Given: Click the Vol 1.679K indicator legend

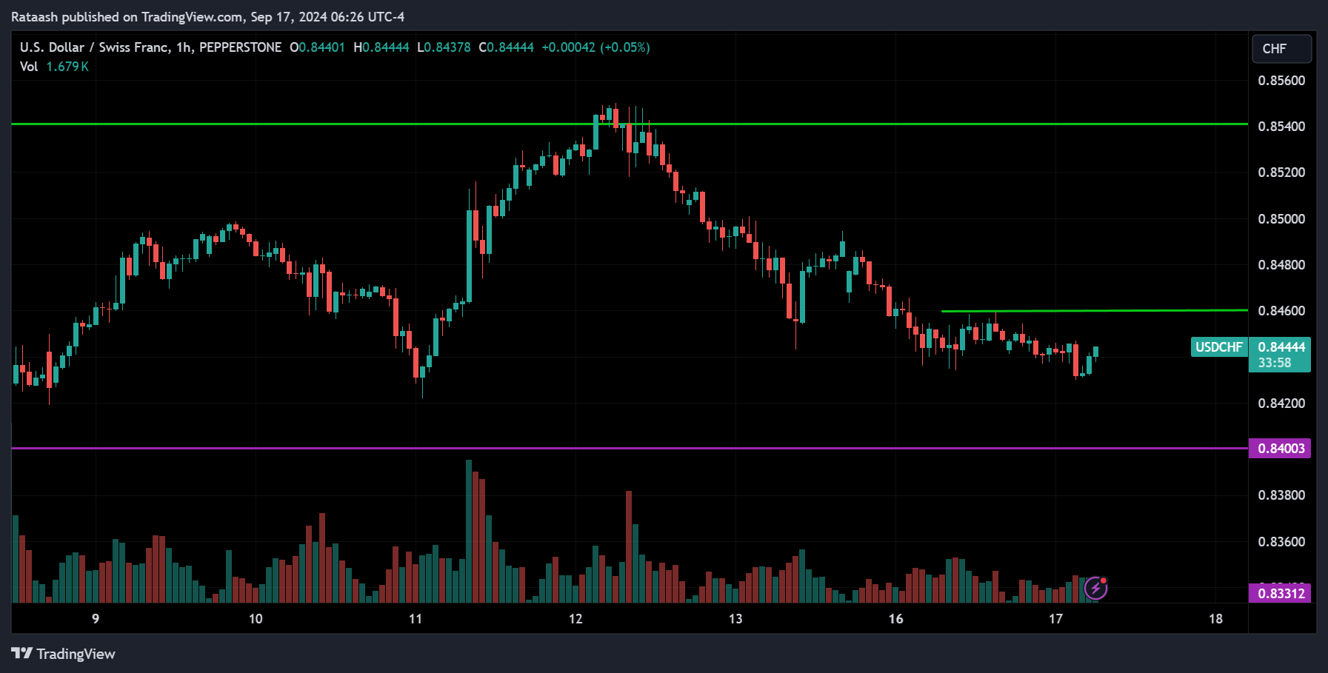Looking at the screenshot, I should tap(54, 67).
